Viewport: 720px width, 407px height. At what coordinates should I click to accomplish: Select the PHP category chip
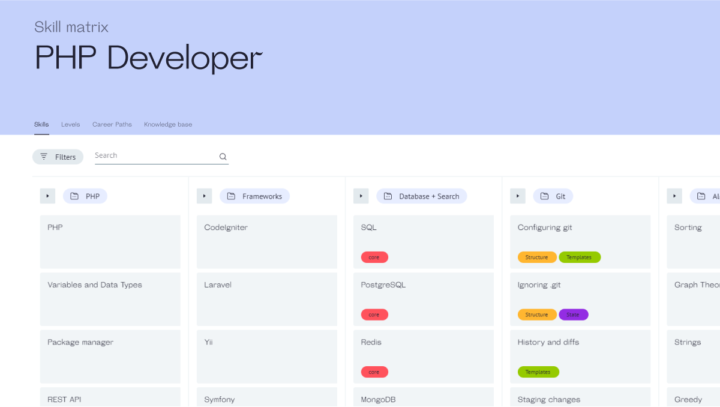click(85, 196)
